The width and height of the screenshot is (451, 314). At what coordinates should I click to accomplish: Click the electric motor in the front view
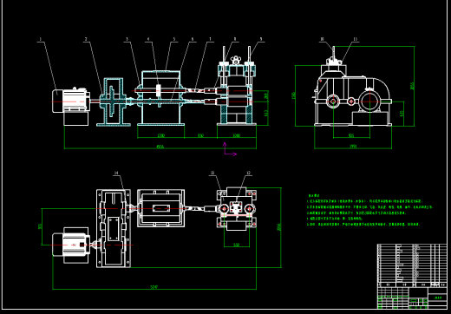point(71,101)
